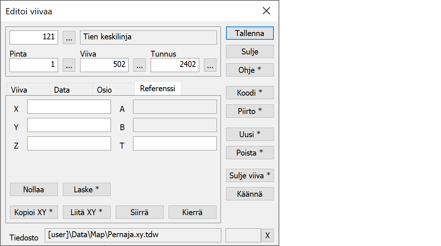Click the Sulje viiva button
The width and height of the screenshot is (441, 246).
[250, 175]
